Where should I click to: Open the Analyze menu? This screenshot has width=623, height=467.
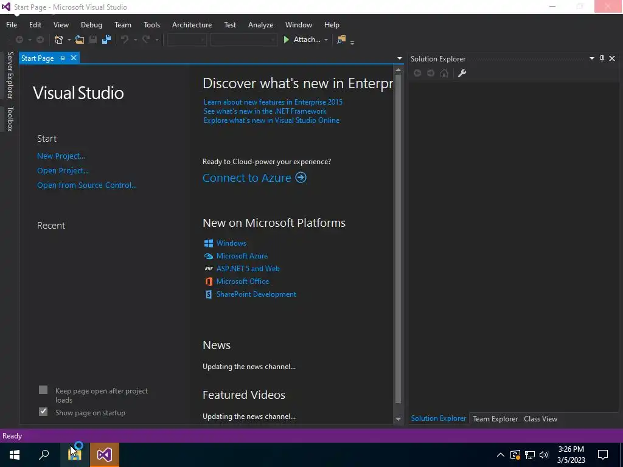click(x=260, y=24)
